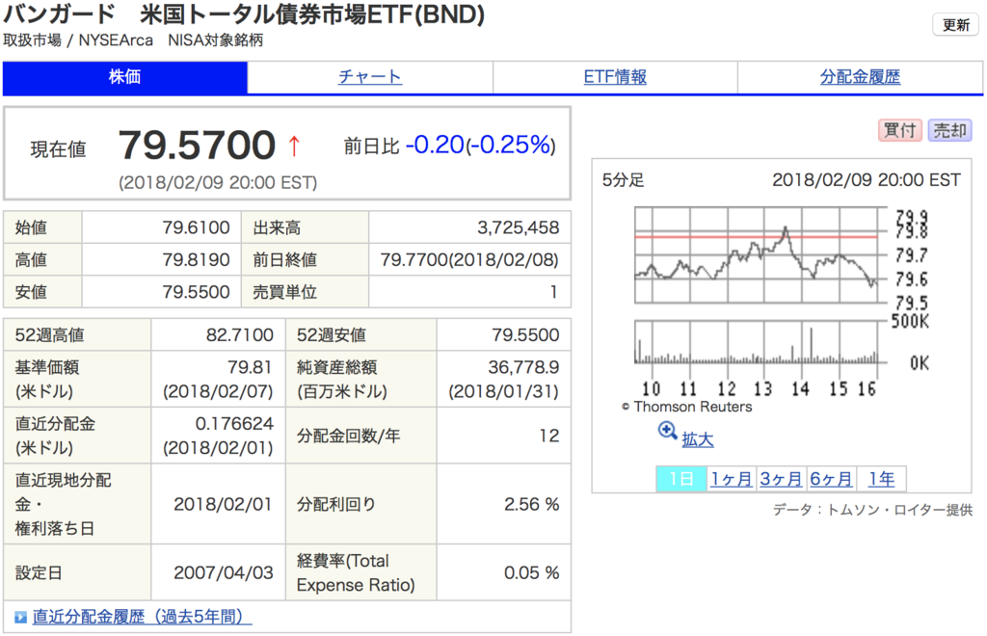Click the blue arrow icon beside 直近分配金履歴
The width and height of the screenshot is (987, 636).
pyautogui.click(x=21, y=617)
